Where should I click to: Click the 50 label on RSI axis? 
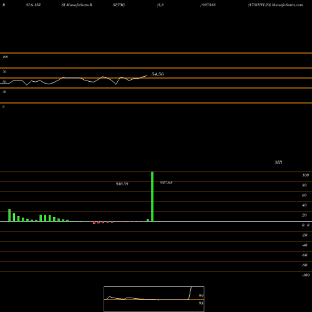[4, 82]
